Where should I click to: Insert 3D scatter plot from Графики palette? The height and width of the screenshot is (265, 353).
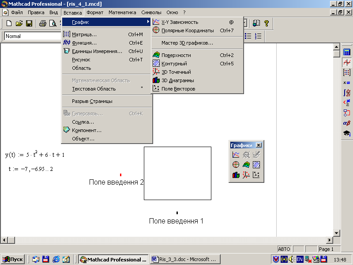[246, 174]
